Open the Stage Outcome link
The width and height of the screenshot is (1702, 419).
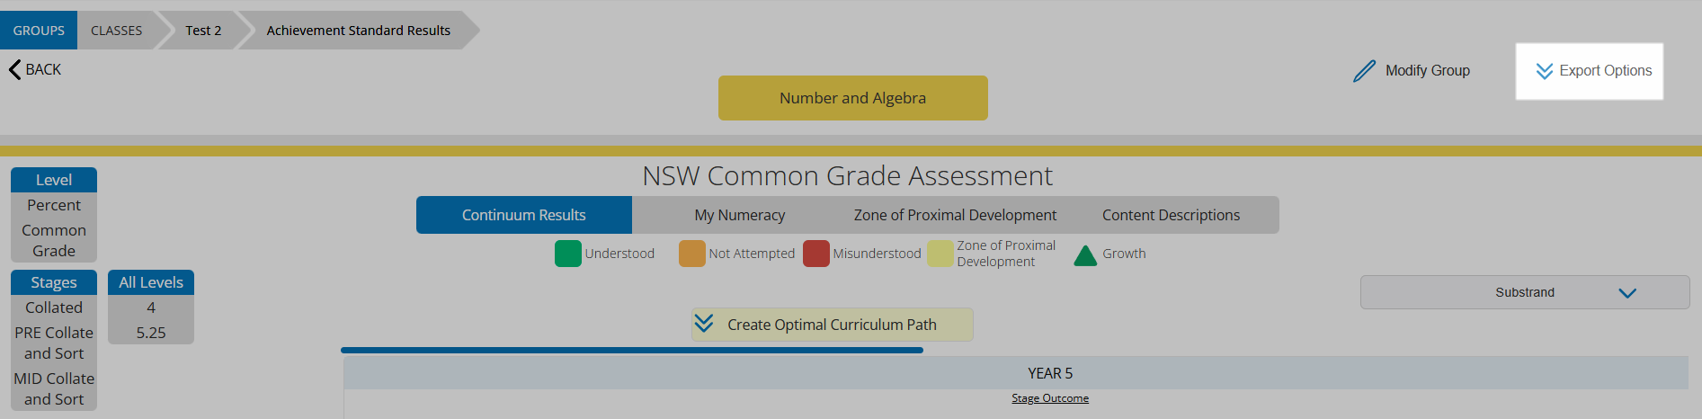tap(1050, 398)
